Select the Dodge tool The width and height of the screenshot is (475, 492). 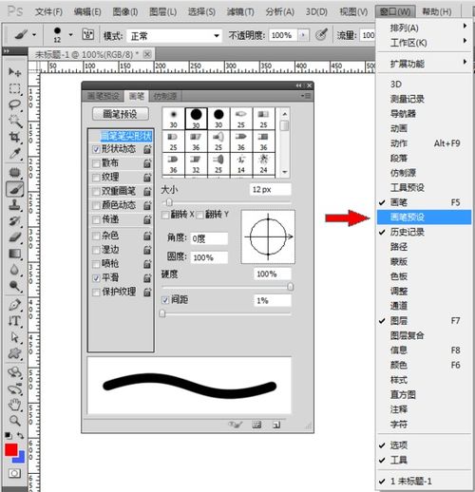coord(14,286)
